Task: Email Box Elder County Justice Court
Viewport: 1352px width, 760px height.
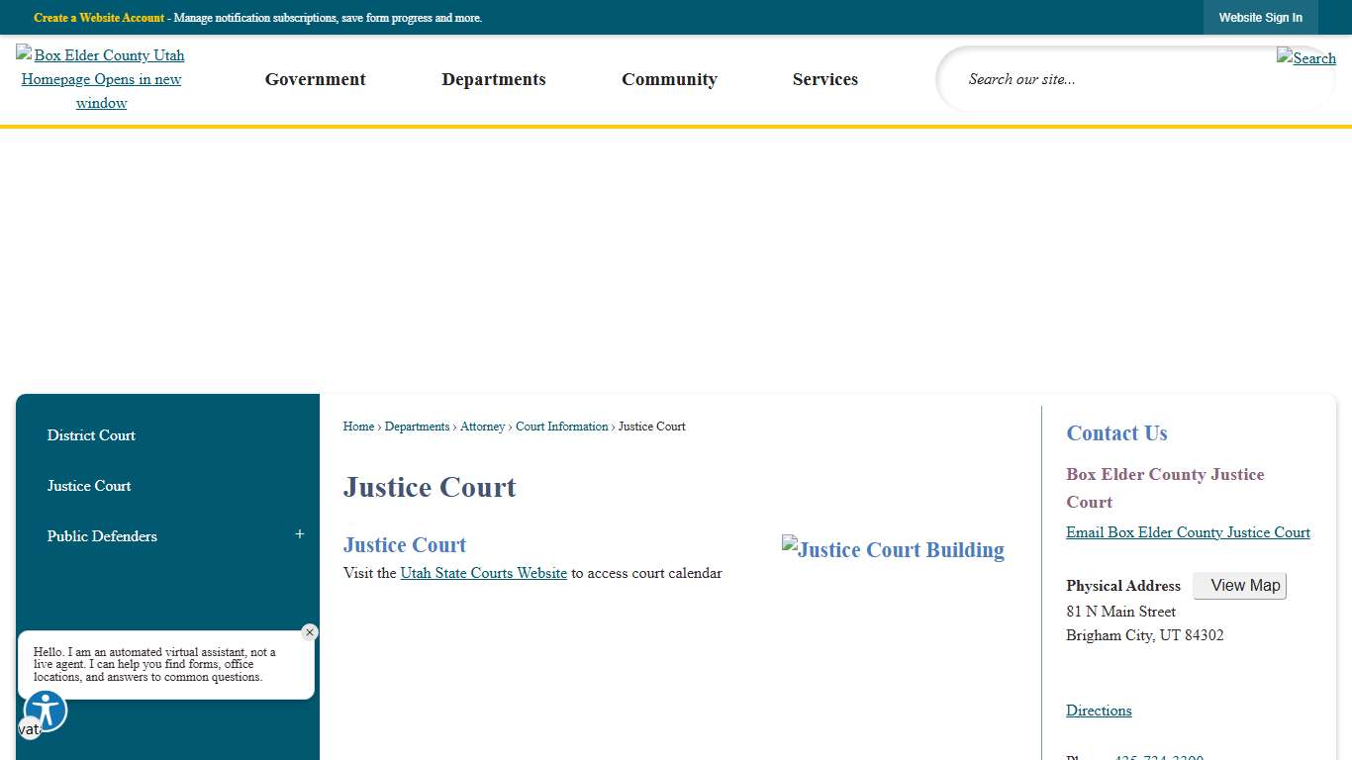Action: 1188,532
